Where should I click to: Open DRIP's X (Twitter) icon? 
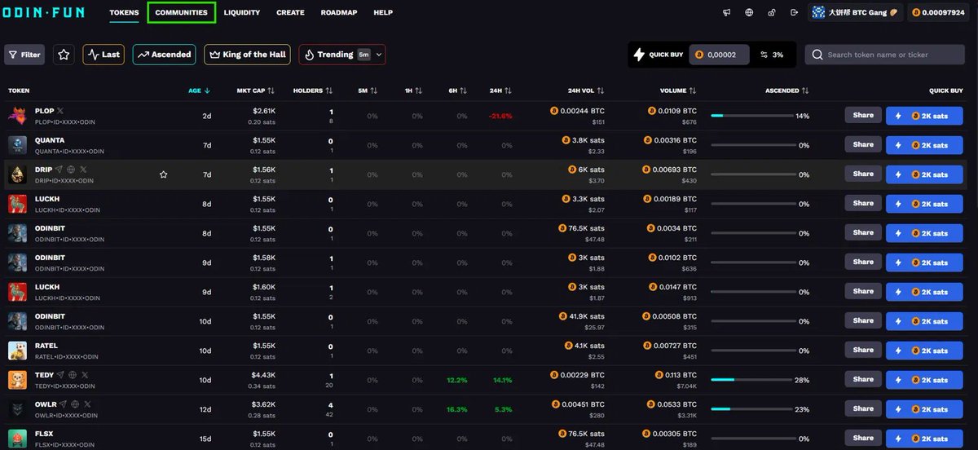pos(83,170)
